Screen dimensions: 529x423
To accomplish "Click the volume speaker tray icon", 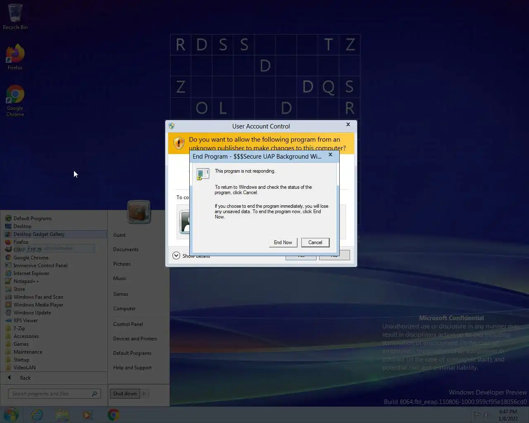I will point(487,415).
